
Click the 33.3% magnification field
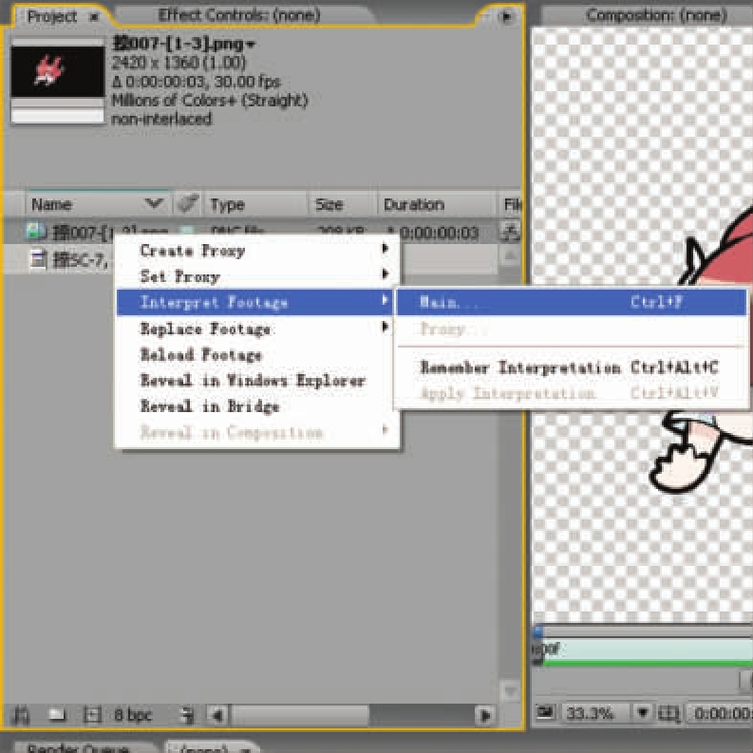pos(595,713)
